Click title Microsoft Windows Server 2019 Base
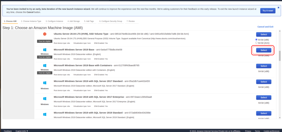This screenshot has height=132, width=282. tap(74, 50)
